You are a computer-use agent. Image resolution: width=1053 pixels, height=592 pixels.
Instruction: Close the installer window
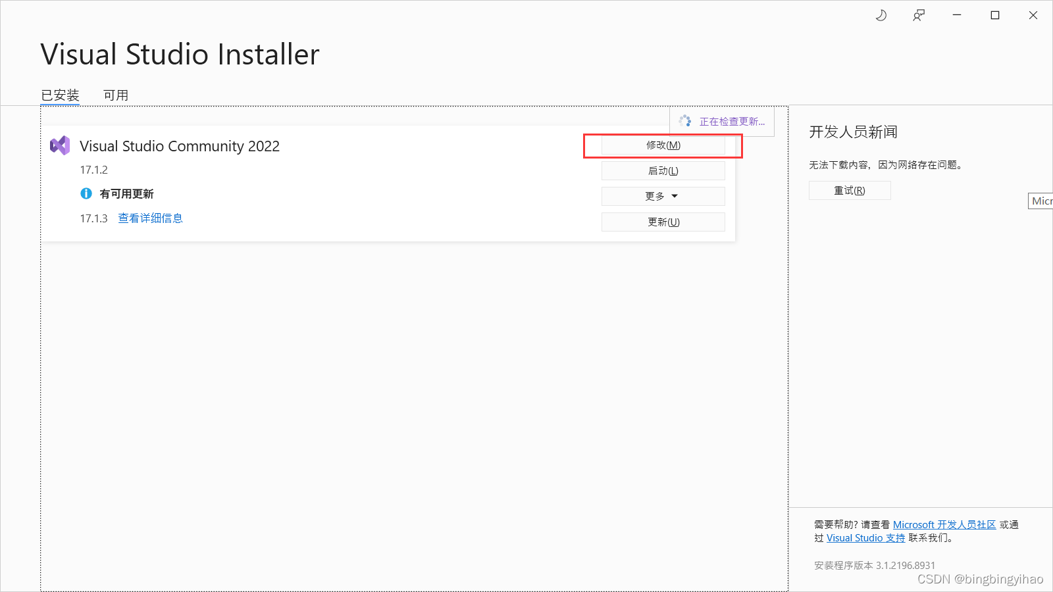click(1033, 15)
